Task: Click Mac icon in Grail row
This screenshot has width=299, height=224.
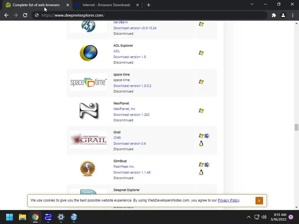Action: click(x=207, y=136)
